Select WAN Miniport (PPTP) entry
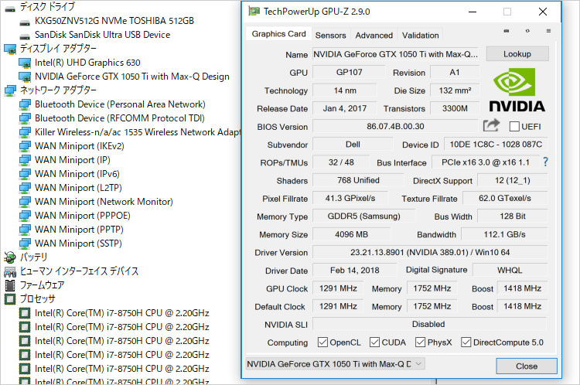The width and height of the screenshot is (580, 385). click(x=79, y=230)
